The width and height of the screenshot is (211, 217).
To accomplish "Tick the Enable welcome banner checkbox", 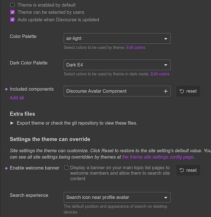I will point(66,168).
